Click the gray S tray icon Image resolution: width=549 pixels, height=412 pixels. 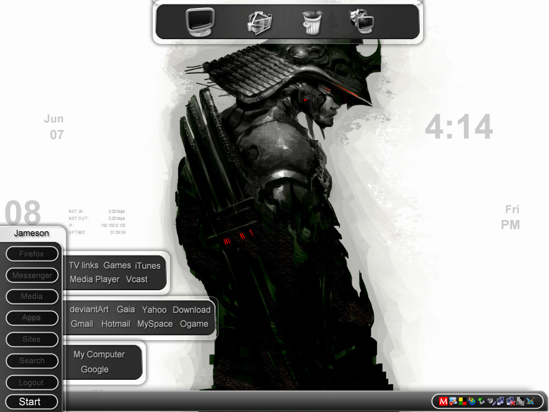point(520,401)
